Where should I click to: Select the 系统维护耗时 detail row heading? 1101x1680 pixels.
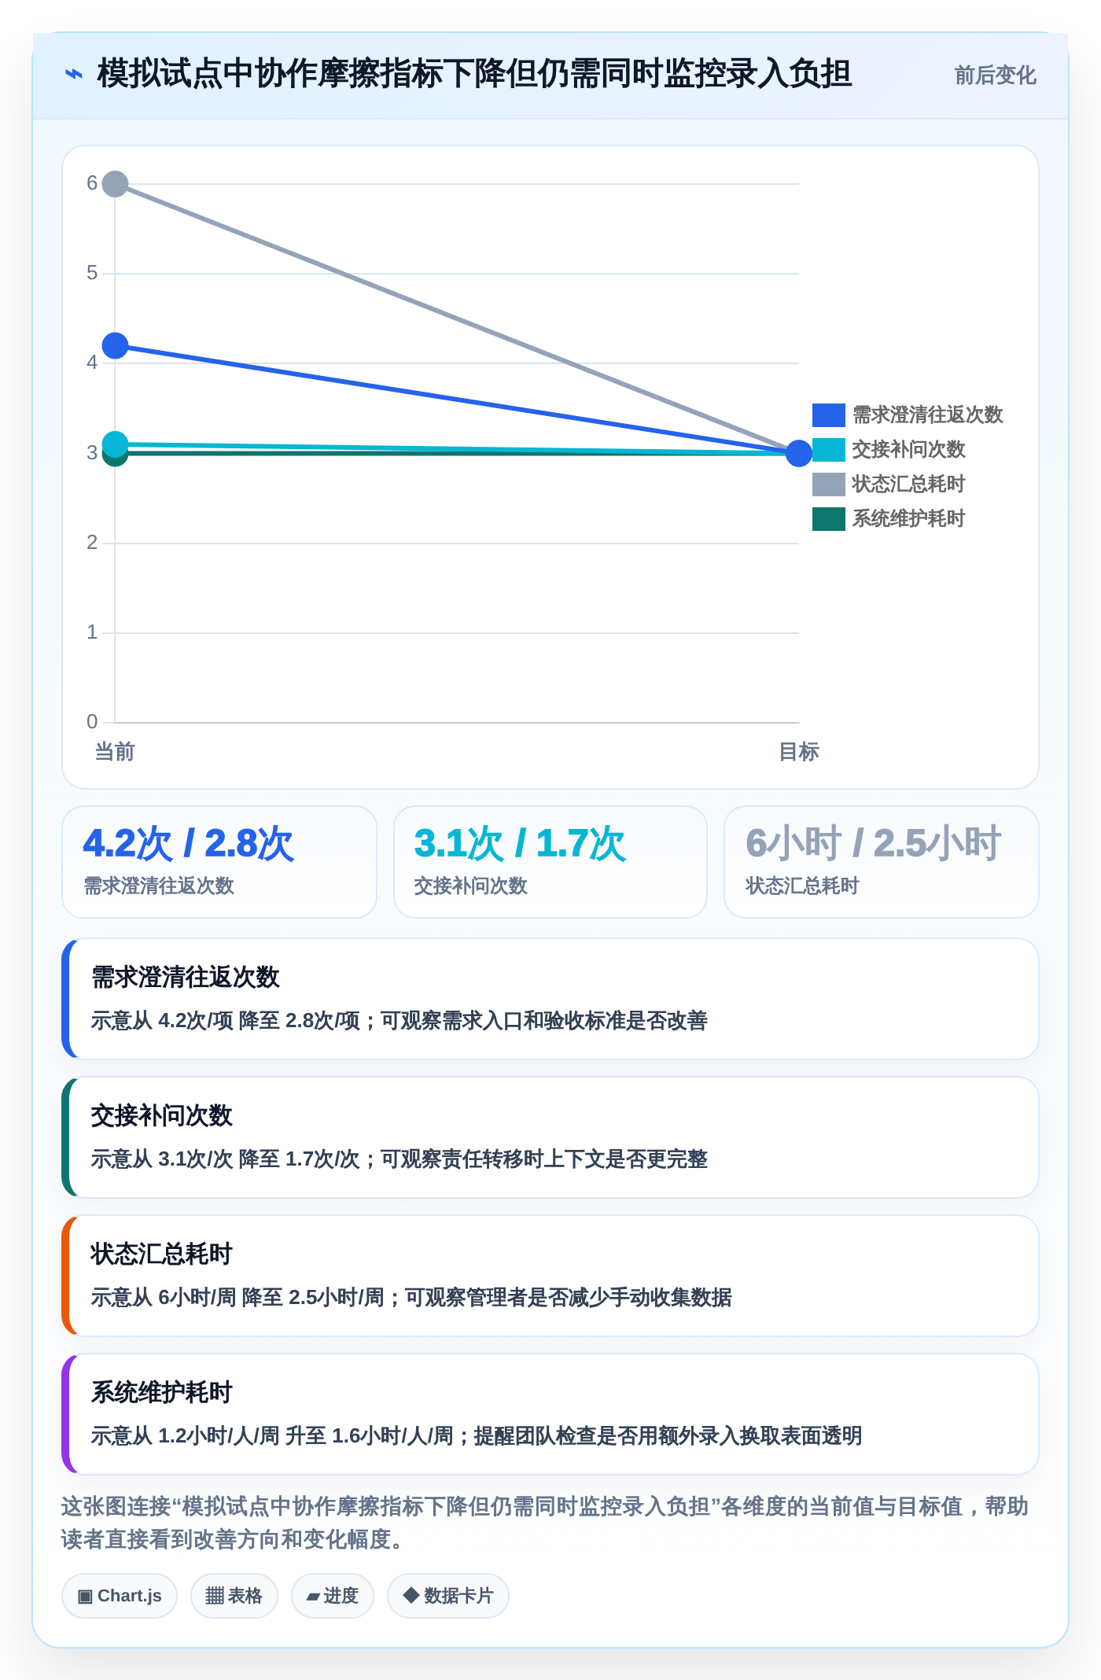162,1392
